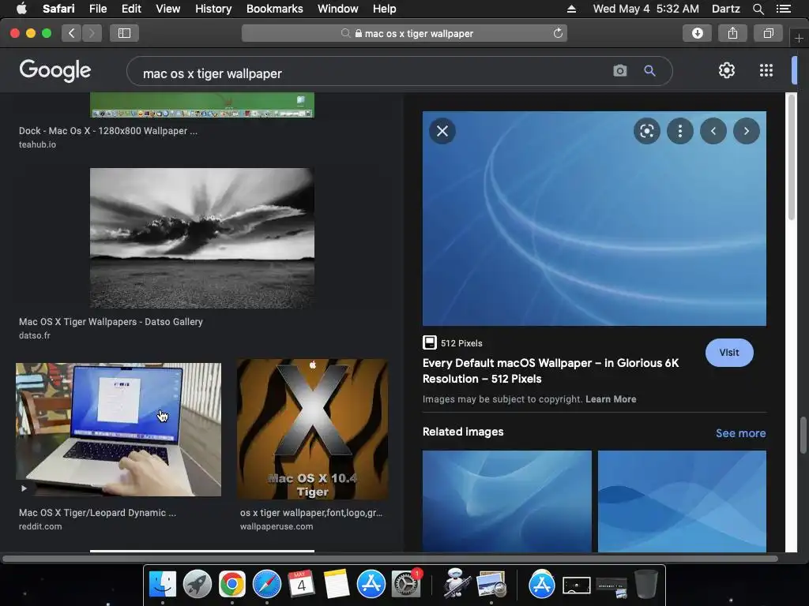Open the Edit menu
Viewport: 809px width, 606px height.
point(131,9)
